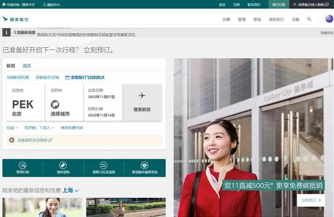Click the PEK 北京 departure field

pyautogui.click(x=26, y=102)
